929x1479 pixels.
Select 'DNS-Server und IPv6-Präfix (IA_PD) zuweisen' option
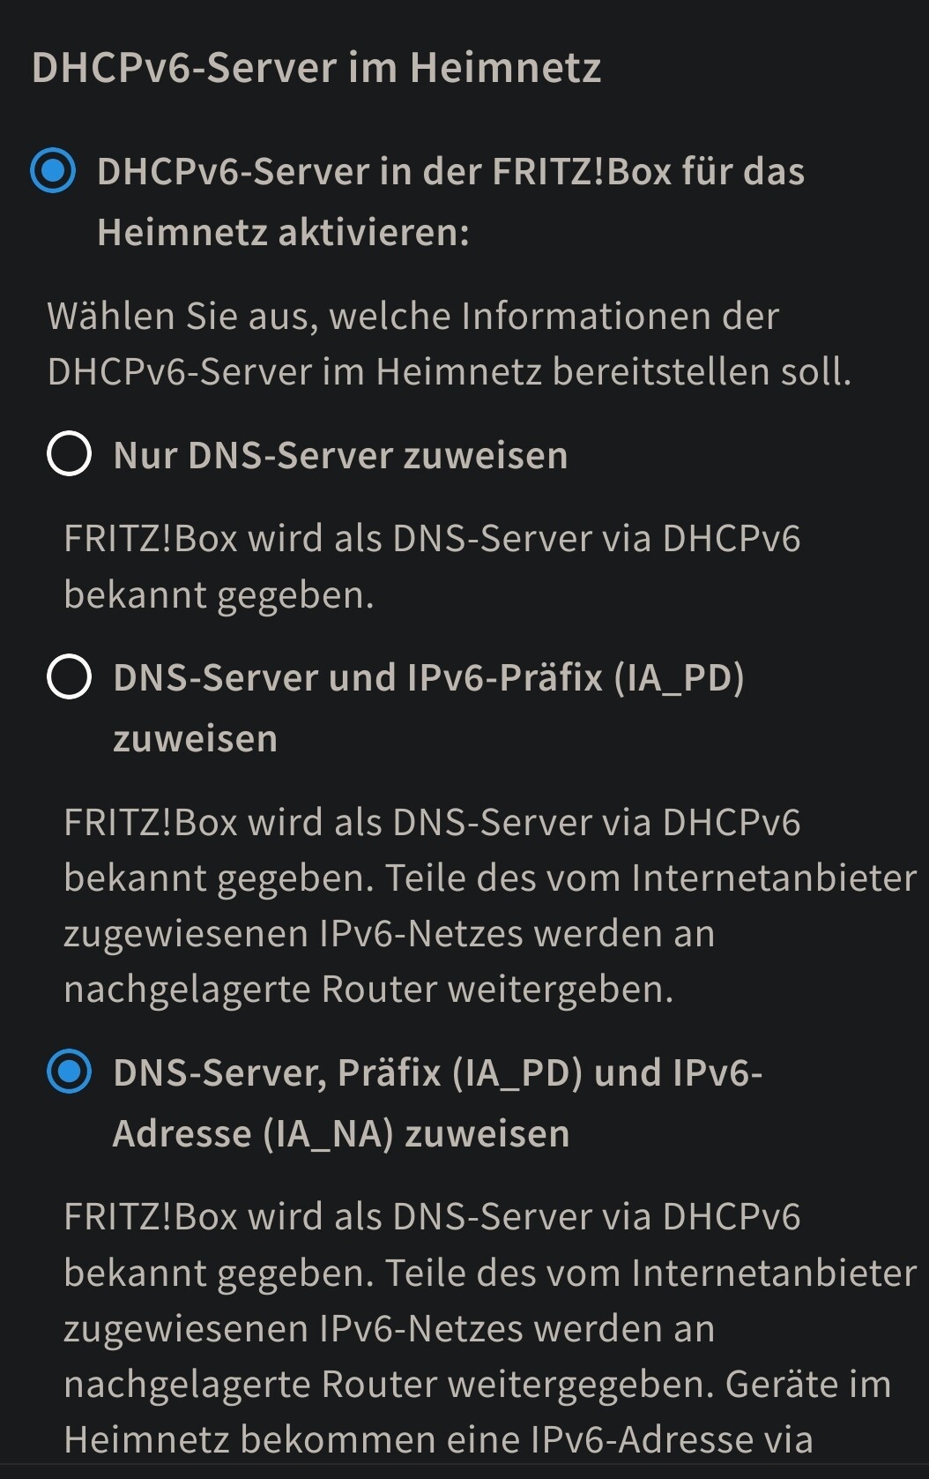tap(71, 678)
